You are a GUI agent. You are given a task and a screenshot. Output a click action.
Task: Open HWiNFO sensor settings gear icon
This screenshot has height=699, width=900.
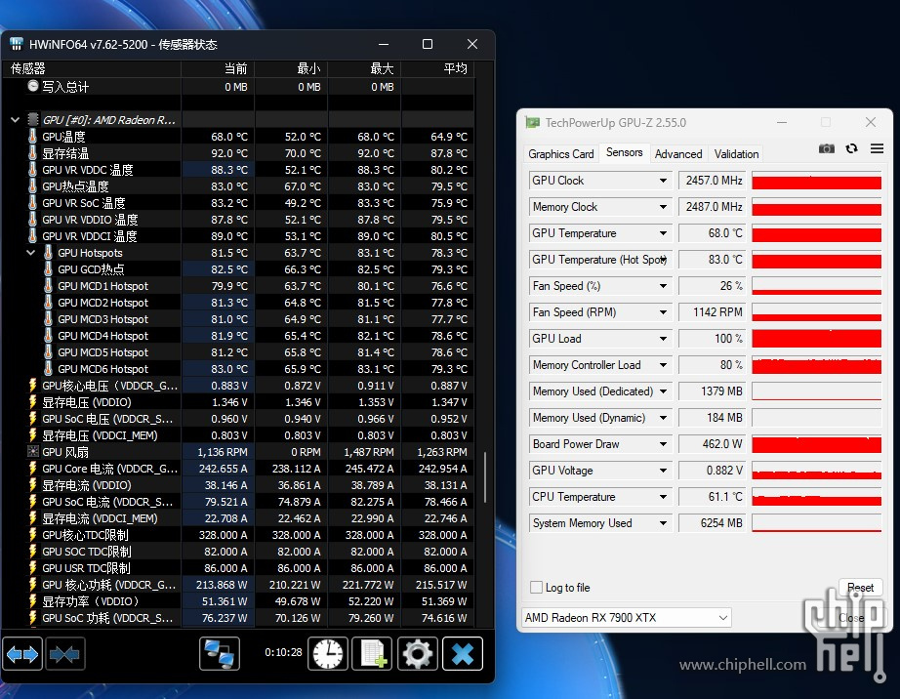417,654
